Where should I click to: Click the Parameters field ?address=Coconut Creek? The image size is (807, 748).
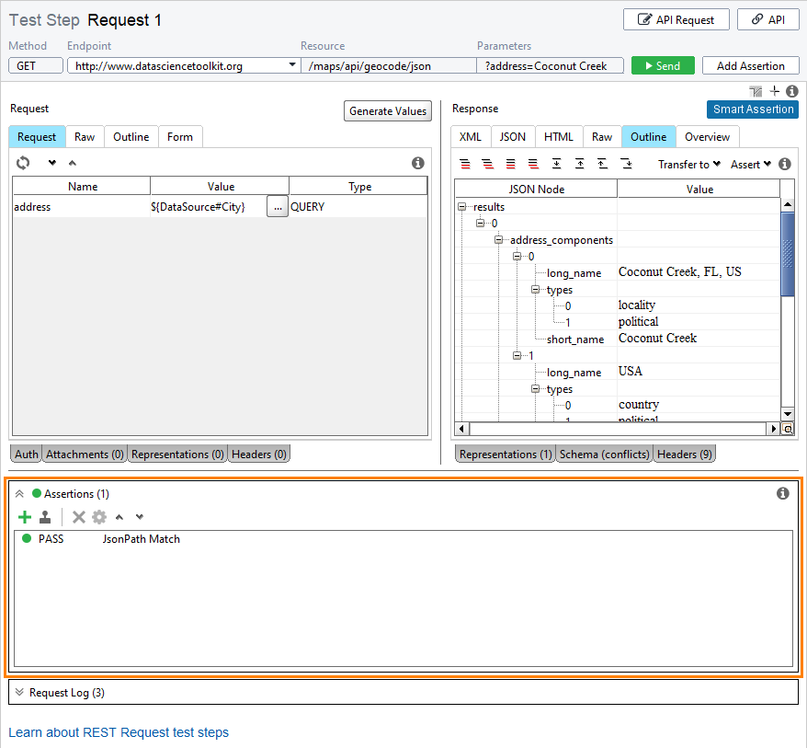[x=550, y=65]
